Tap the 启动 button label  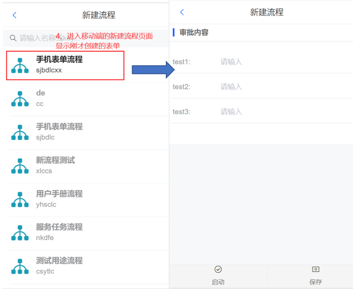click(218, 282)
